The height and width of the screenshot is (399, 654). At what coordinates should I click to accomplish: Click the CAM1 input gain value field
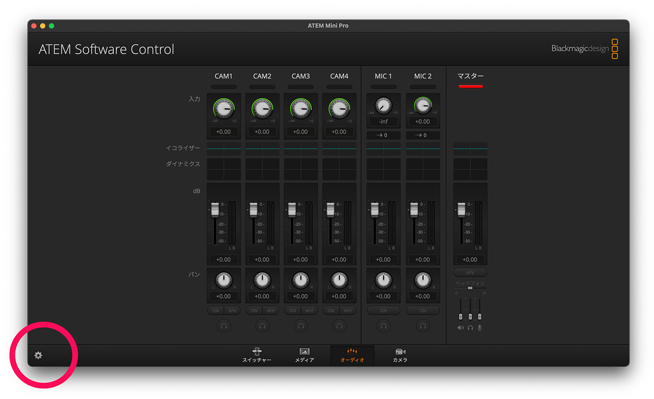[x=224, y=132]
